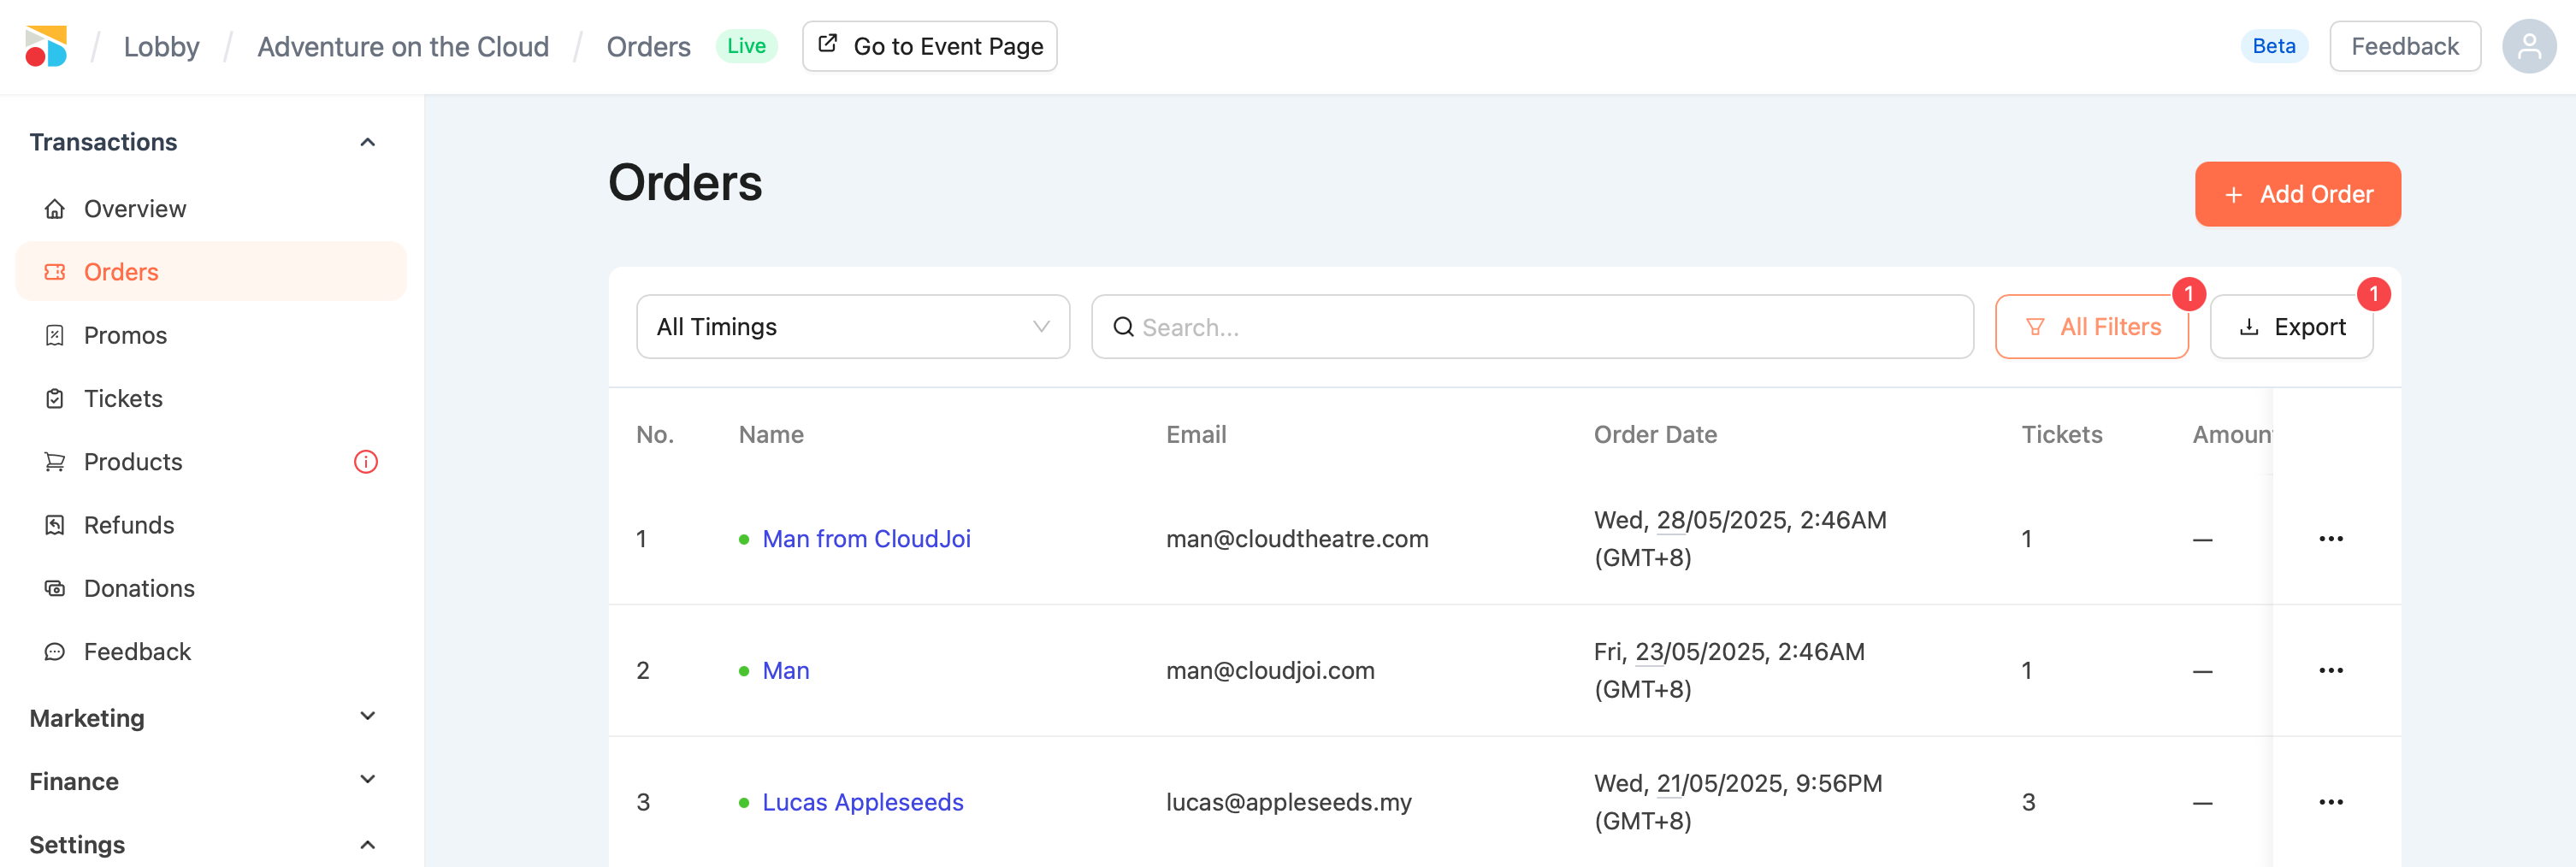Open the Promos menu item
The width and height of the screenshot is (2576, 867).
pyautogui.click(x=125, y=335)
